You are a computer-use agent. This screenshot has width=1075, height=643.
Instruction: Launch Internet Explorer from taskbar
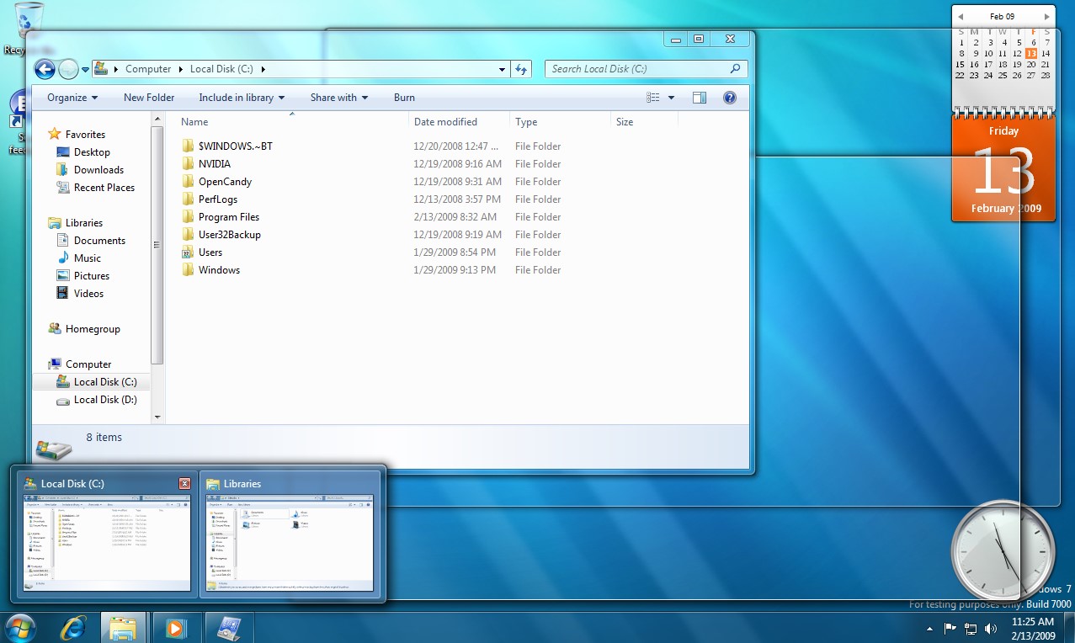(x=75, y=628)
